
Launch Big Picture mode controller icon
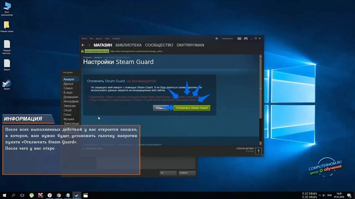(x=246, y=38)
